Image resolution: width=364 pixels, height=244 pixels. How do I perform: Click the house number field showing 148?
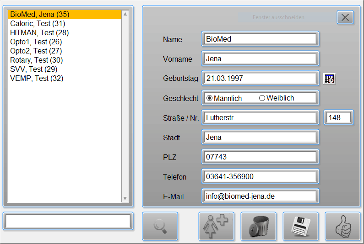click(338, 117)
